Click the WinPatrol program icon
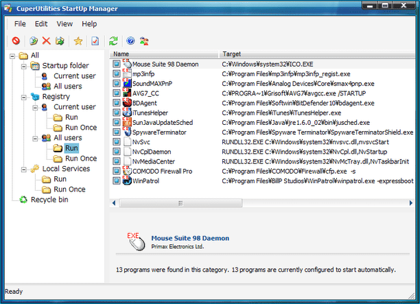Image resolution: width=420 pixels, height=304 pixels. [127, 180]
